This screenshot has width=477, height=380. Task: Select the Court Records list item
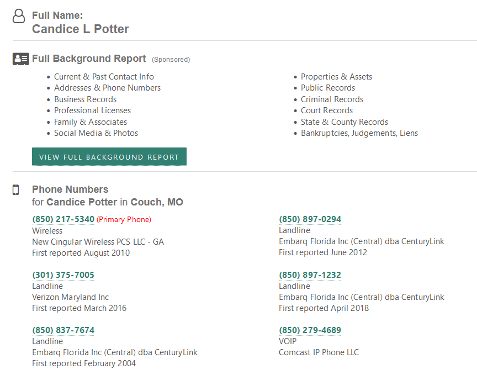coord(327,110)
